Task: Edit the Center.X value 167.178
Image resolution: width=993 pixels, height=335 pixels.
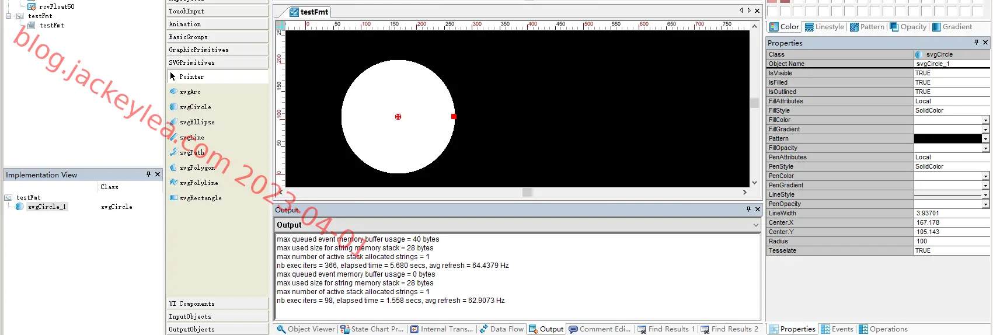Action: coord(952,222)
